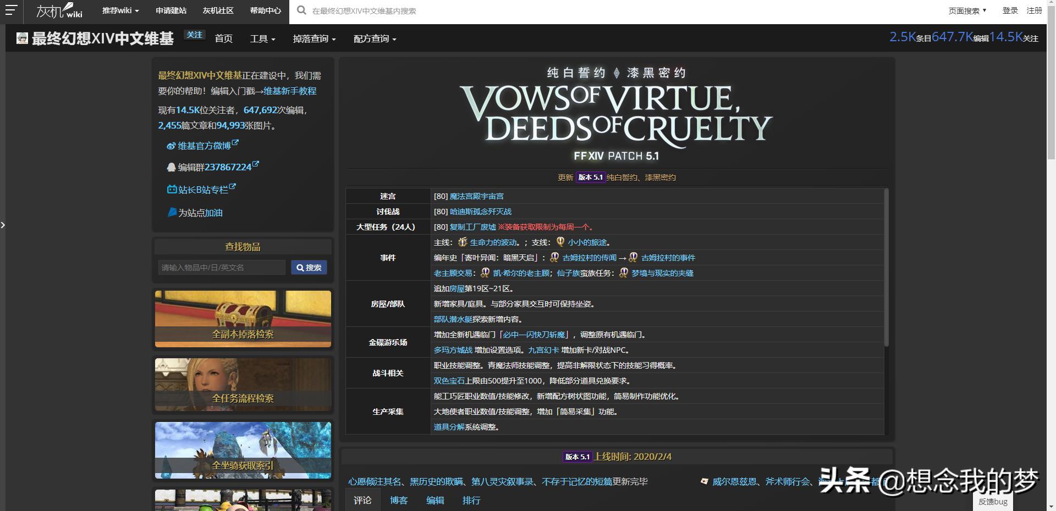Click the update table's inner scrollbar
Image resolution: width=1056 pixels, height=511 pixels.
click(886, 268)
